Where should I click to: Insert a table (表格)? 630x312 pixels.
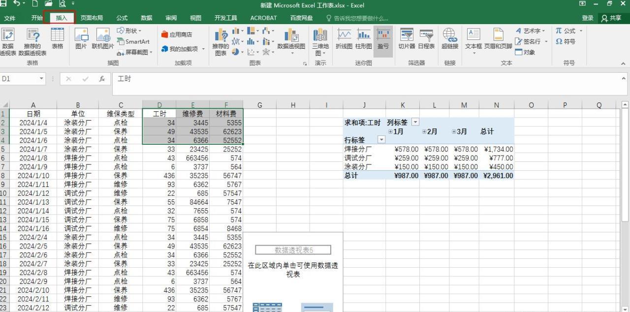[x=58, y=38]
